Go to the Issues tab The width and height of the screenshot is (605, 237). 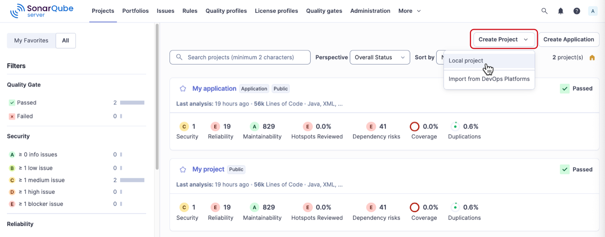[x=165, y=11]
